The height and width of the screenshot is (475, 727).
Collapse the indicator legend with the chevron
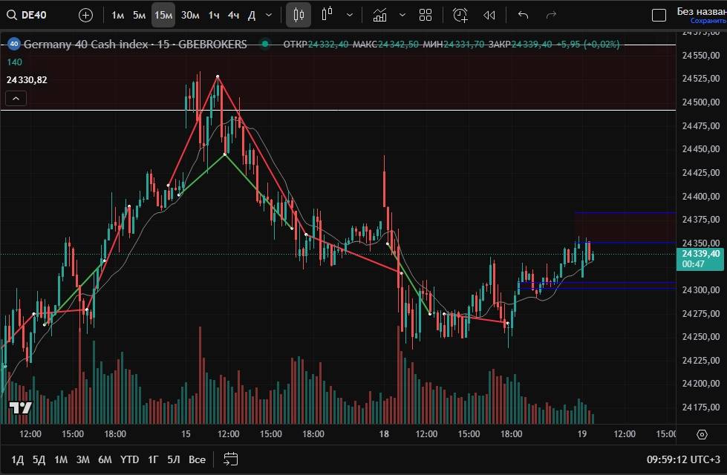tap(16, 98)
